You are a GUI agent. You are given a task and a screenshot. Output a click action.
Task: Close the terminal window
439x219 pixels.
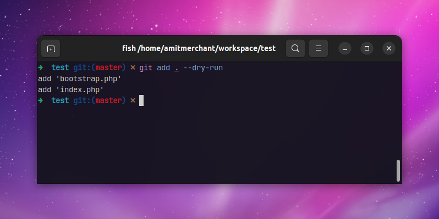(x=389, y=48)
